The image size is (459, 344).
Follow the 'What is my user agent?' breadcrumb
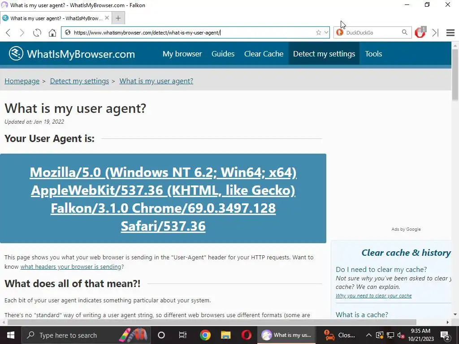156,81
